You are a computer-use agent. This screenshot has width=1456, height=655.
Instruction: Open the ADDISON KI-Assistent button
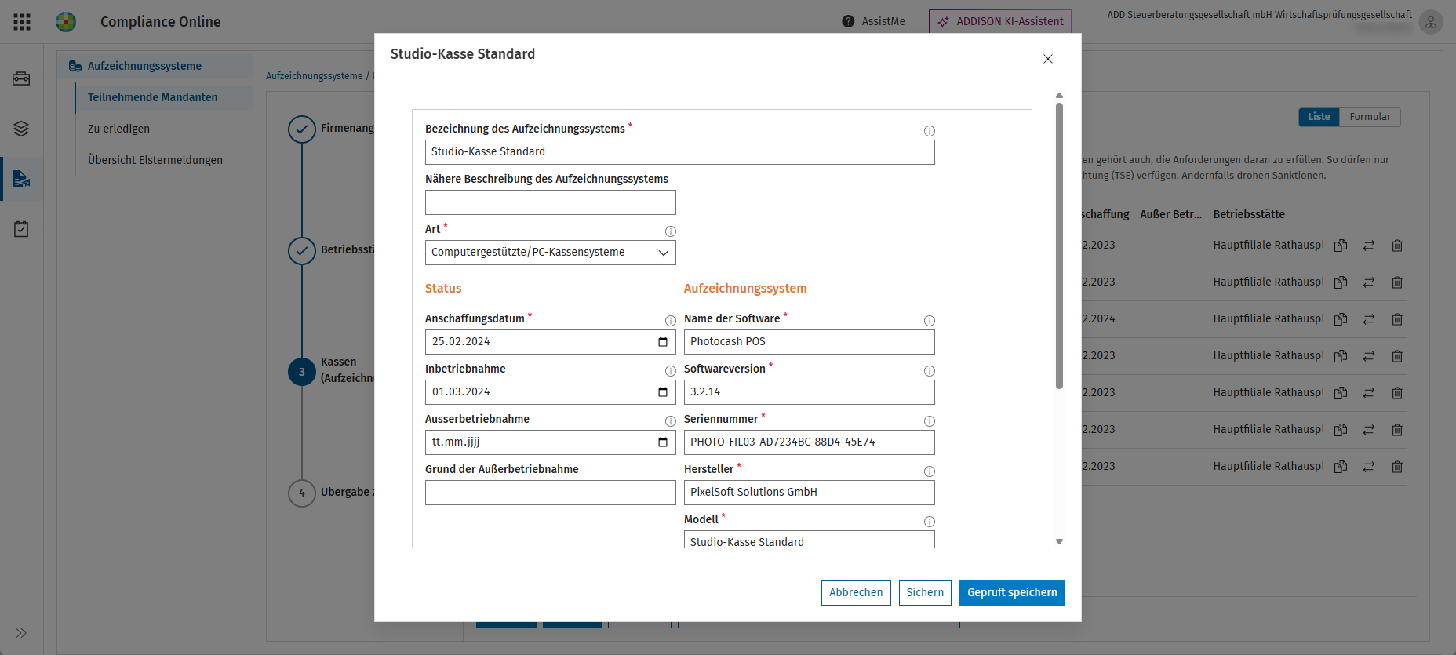pos(1000,21)
